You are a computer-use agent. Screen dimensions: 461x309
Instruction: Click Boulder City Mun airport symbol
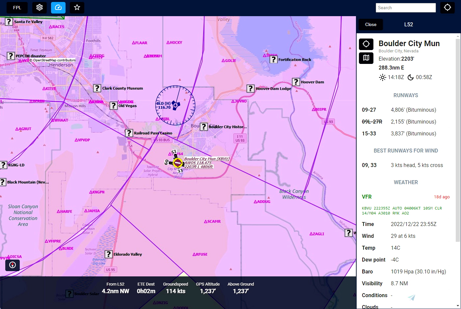(x=177, y=163)
